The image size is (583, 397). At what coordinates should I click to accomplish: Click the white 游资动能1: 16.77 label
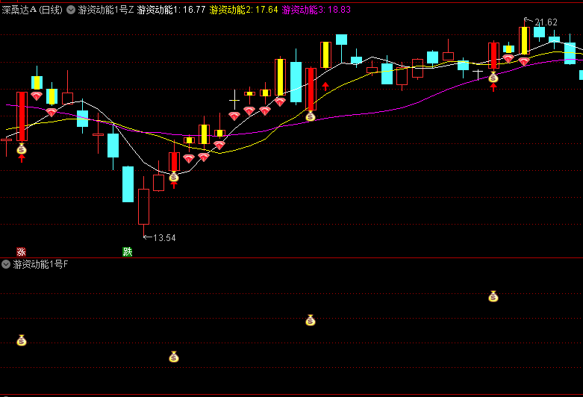point(171,10)
